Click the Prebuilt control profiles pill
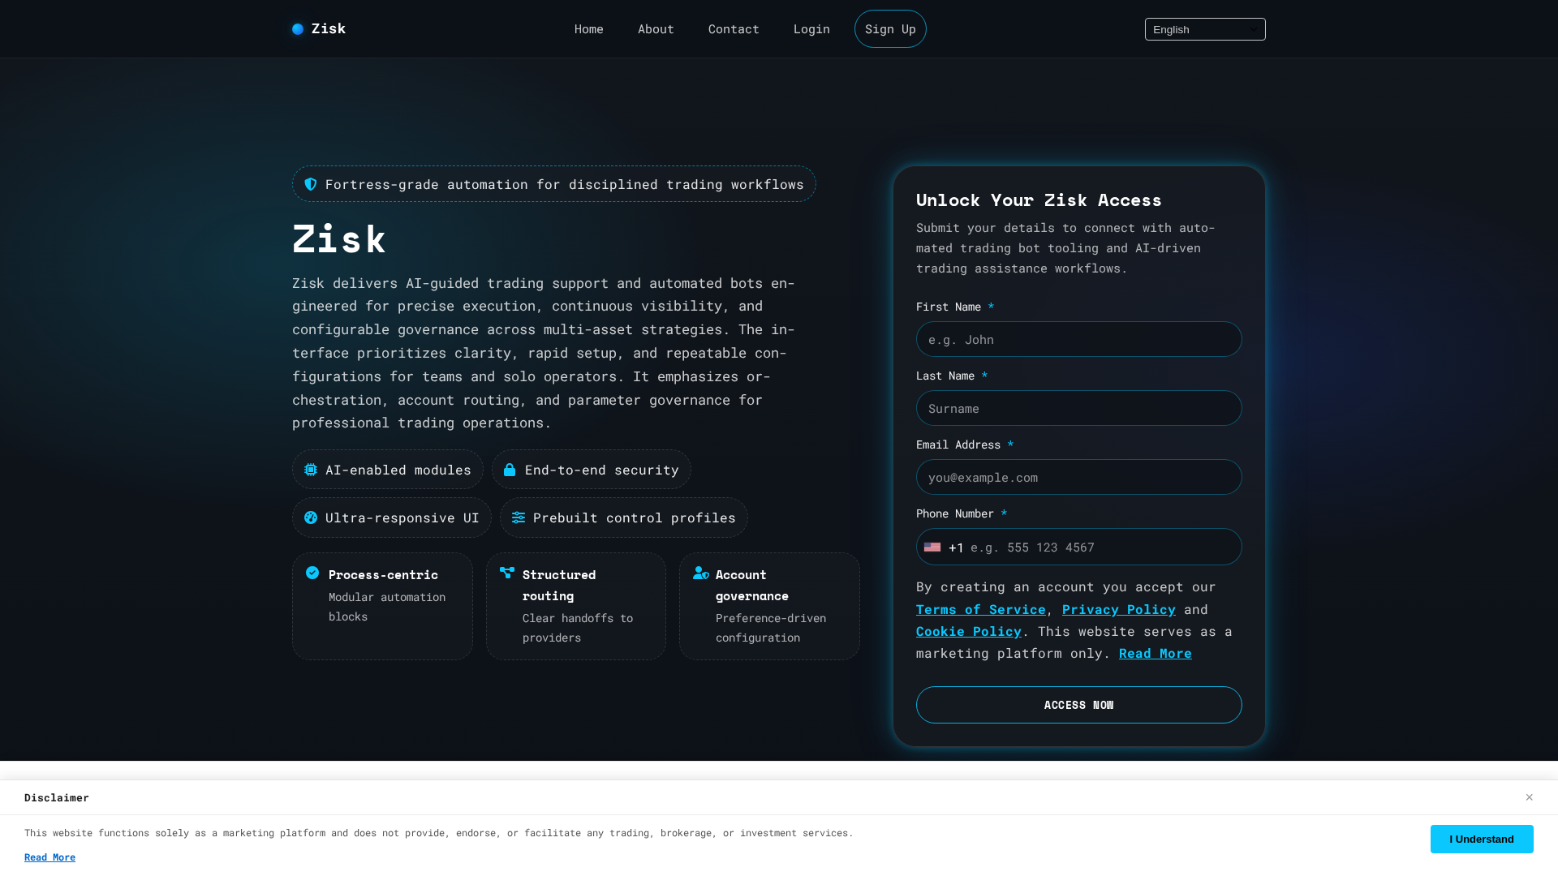The image size is (1558, 876). (x=624, y=517)
